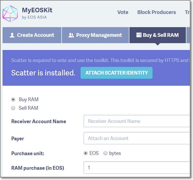Image resolution: width=193 pixels, height=180 pixels.
Task: Click the Buy & Sell RAM server icon
Action: 139,35
